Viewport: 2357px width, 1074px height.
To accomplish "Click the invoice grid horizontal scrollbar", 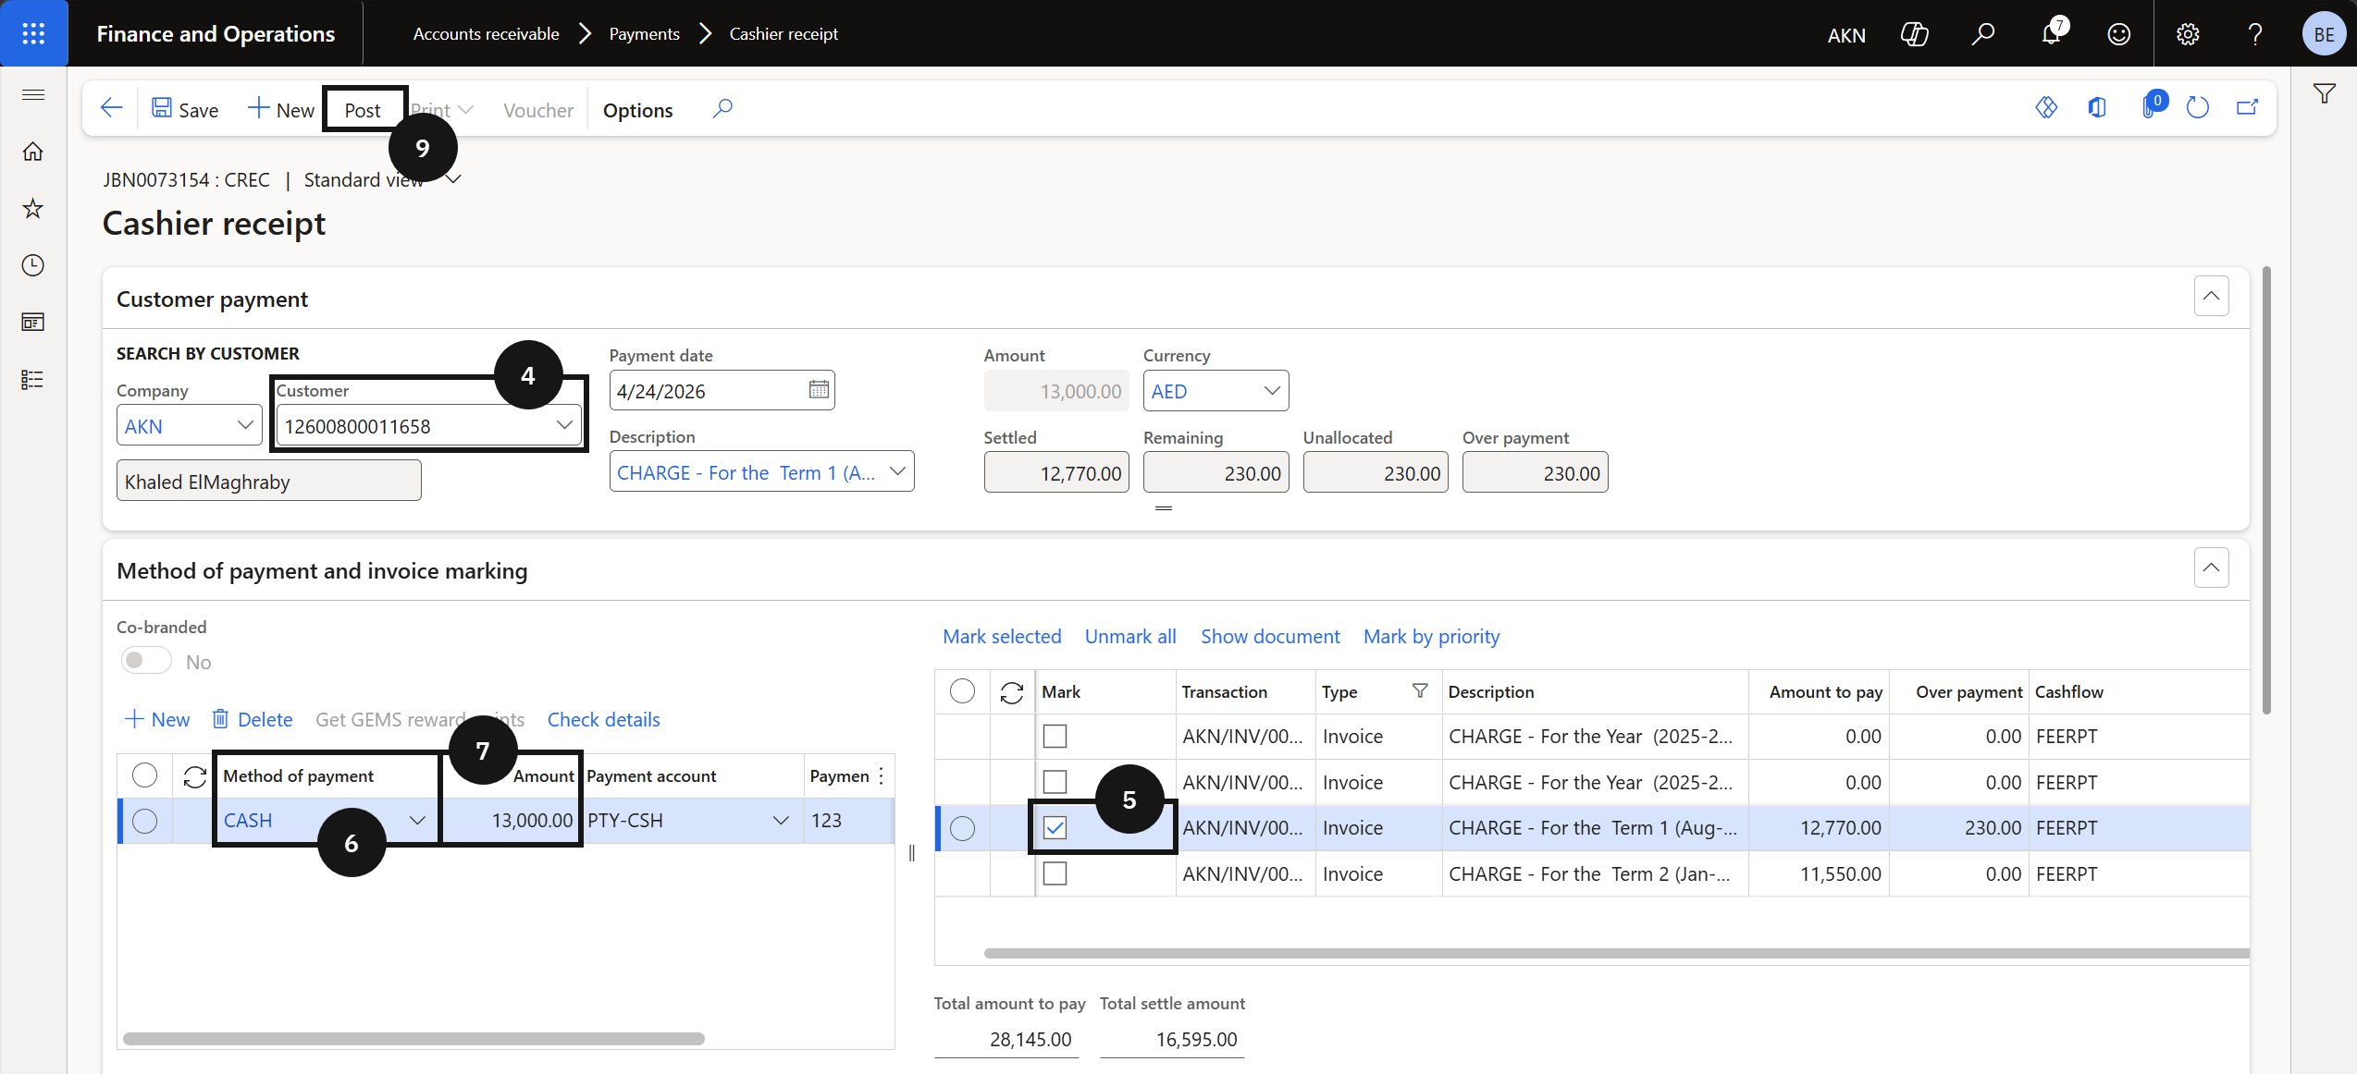I will coord(1617,953).
